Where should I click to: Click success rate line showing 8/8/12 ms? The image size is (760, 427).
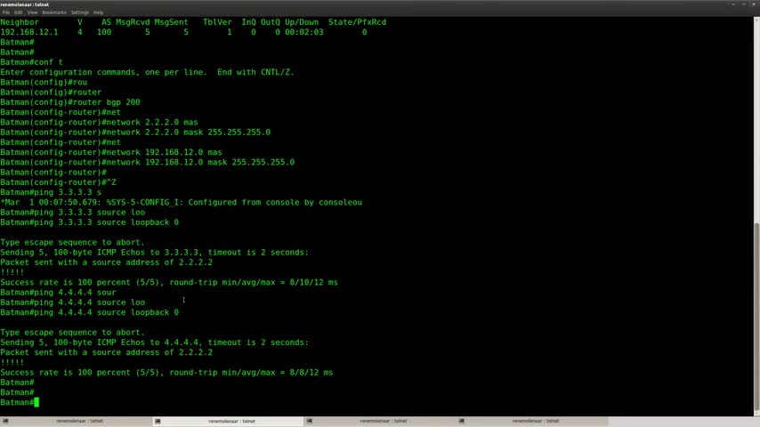pos(166,373)
